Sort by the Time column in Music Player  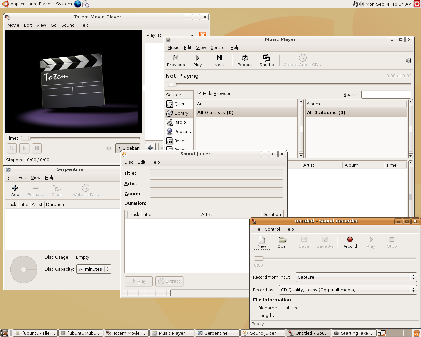pos(395,165)
